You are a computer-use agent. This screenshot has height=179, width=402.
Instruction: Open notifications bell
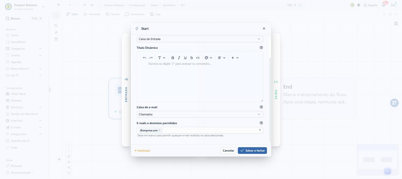pos(384,5)
